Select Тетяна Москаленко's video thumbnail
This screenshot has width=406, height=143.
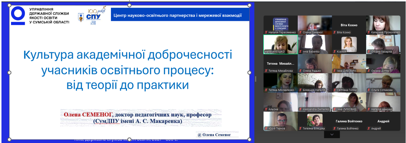280,83
